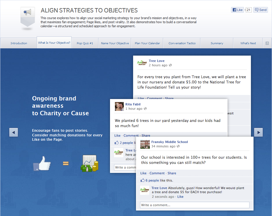Click Tree Love logo in top post
This screenshot has height=216, width=272.
tap(142, 63)
